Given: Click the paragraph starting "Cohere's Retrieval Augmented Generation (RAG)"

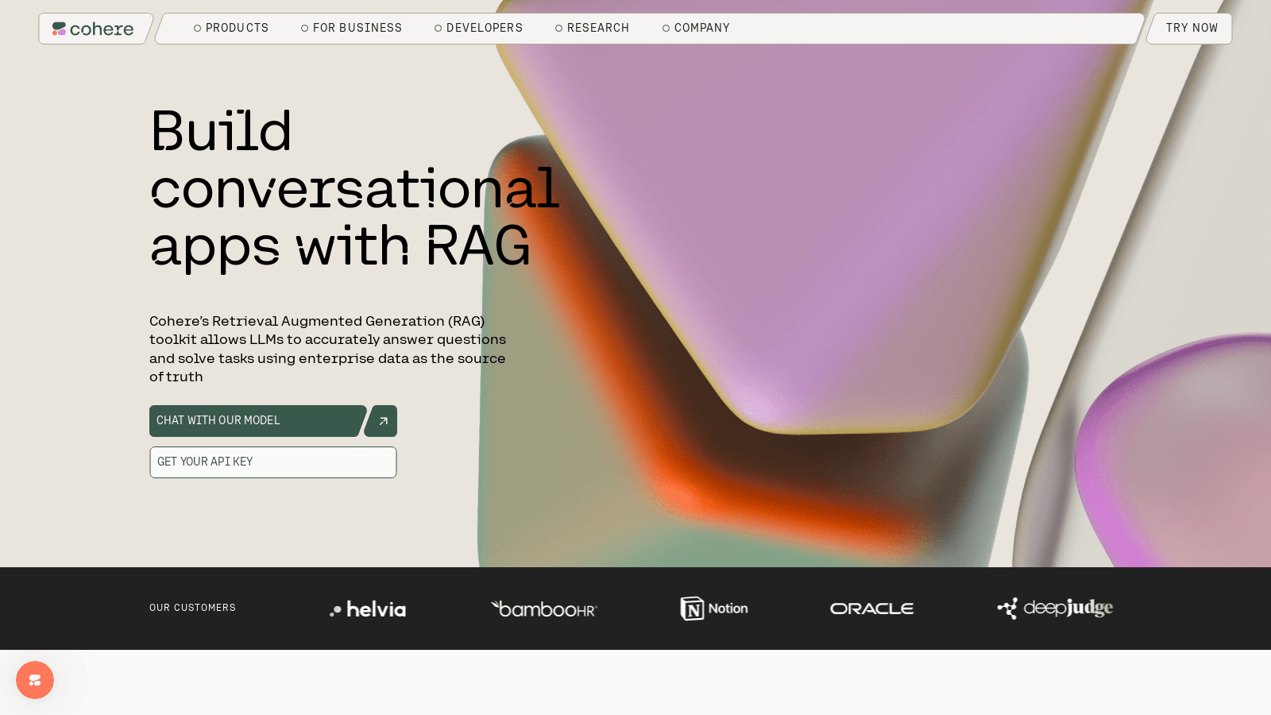Looking at the screenshot, I should click(327, 349).
